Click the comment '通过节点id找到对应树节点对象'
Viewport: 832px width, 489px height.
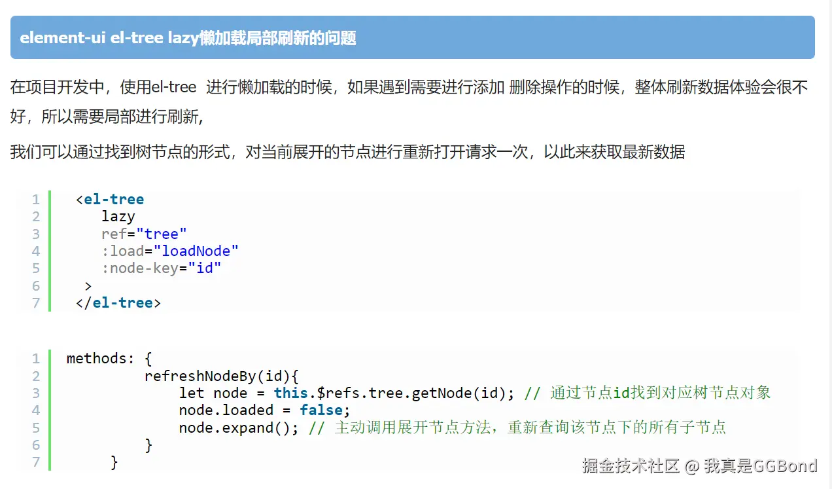(x=661, y=393)
